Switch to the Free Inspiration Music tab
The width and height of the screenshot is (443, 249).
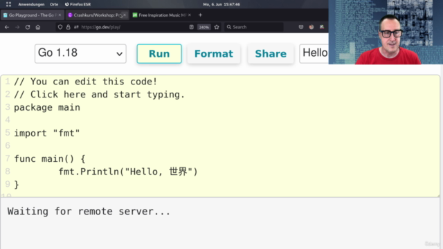pos(161,15)
